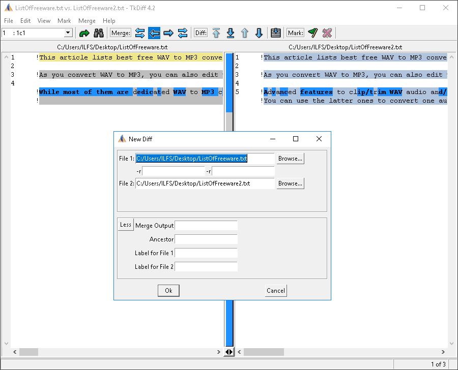Go to next diff down arrow
This screenshot has height=370, width=458.
(259, 33)
